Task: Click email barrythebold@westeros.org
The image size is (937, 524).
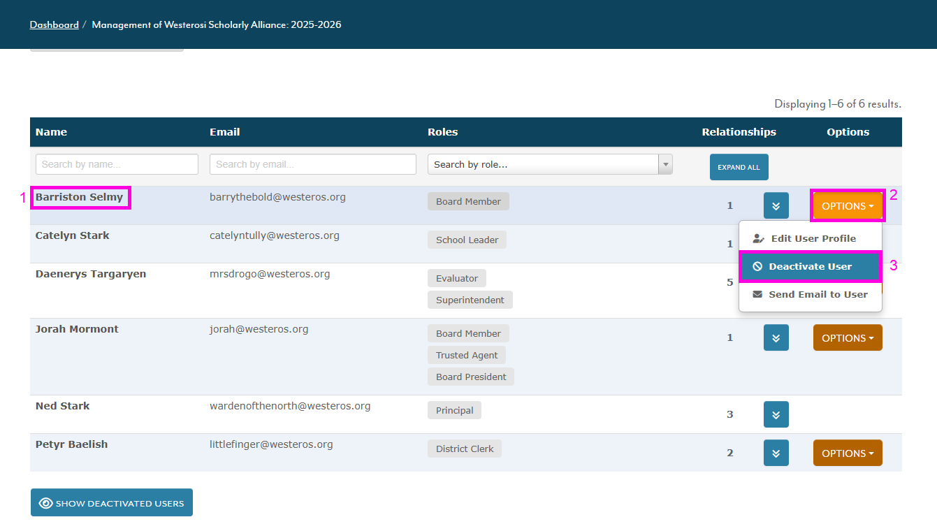Action: [277, 197]
